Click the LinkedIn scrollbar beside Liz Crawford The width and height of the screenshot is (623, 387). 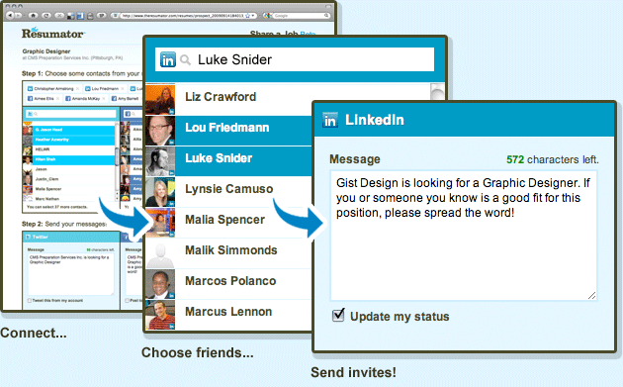(x=437, y=92)
